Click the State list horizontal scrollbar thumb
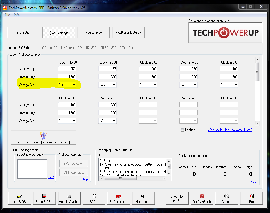The height and width of the screenshot is (213, 270). [120, 178]
